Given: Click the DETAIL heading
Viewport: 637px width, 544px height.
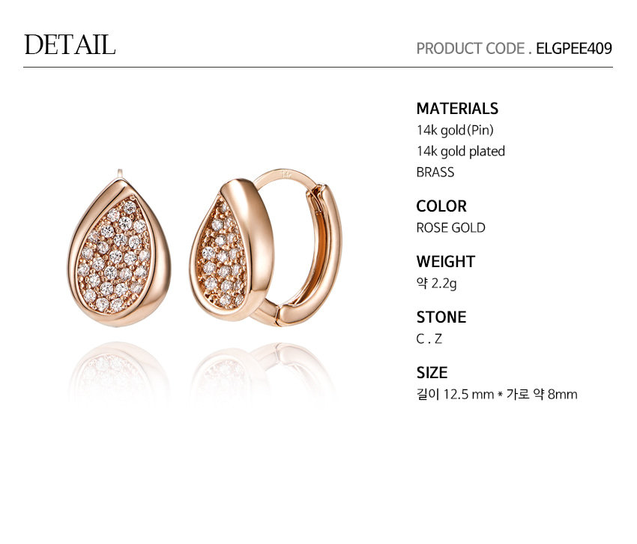Looking at the screenshot, I should pos(70,44).
